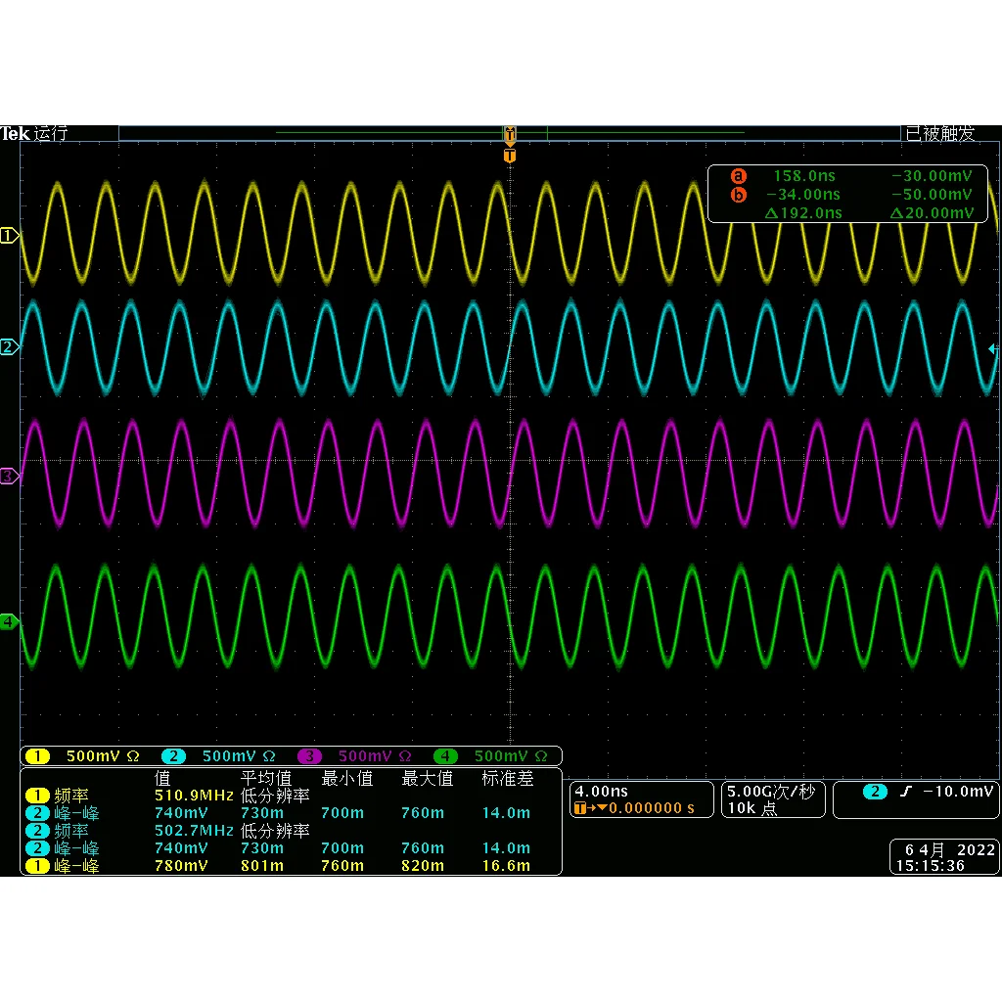Image resolution: width=1002 pixels, height=1002 pixels.
Task: Click the orange trigger position T marker
Action: point(509,156)
